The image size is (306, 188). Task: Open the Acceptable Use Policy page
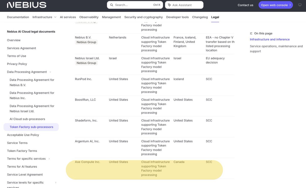[x=23, y=135]
